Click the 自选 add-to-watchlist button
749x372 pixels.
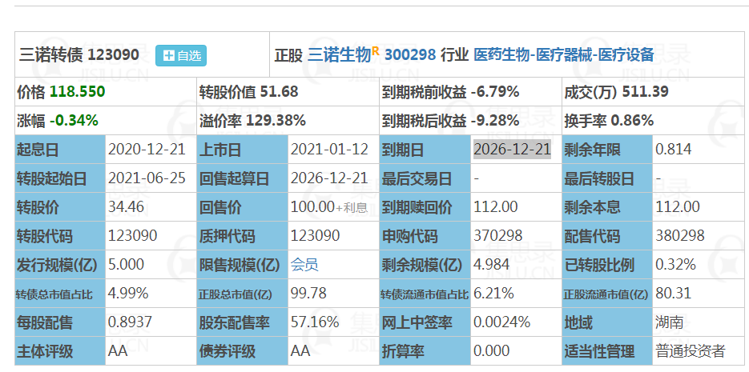tap(181, 55)
